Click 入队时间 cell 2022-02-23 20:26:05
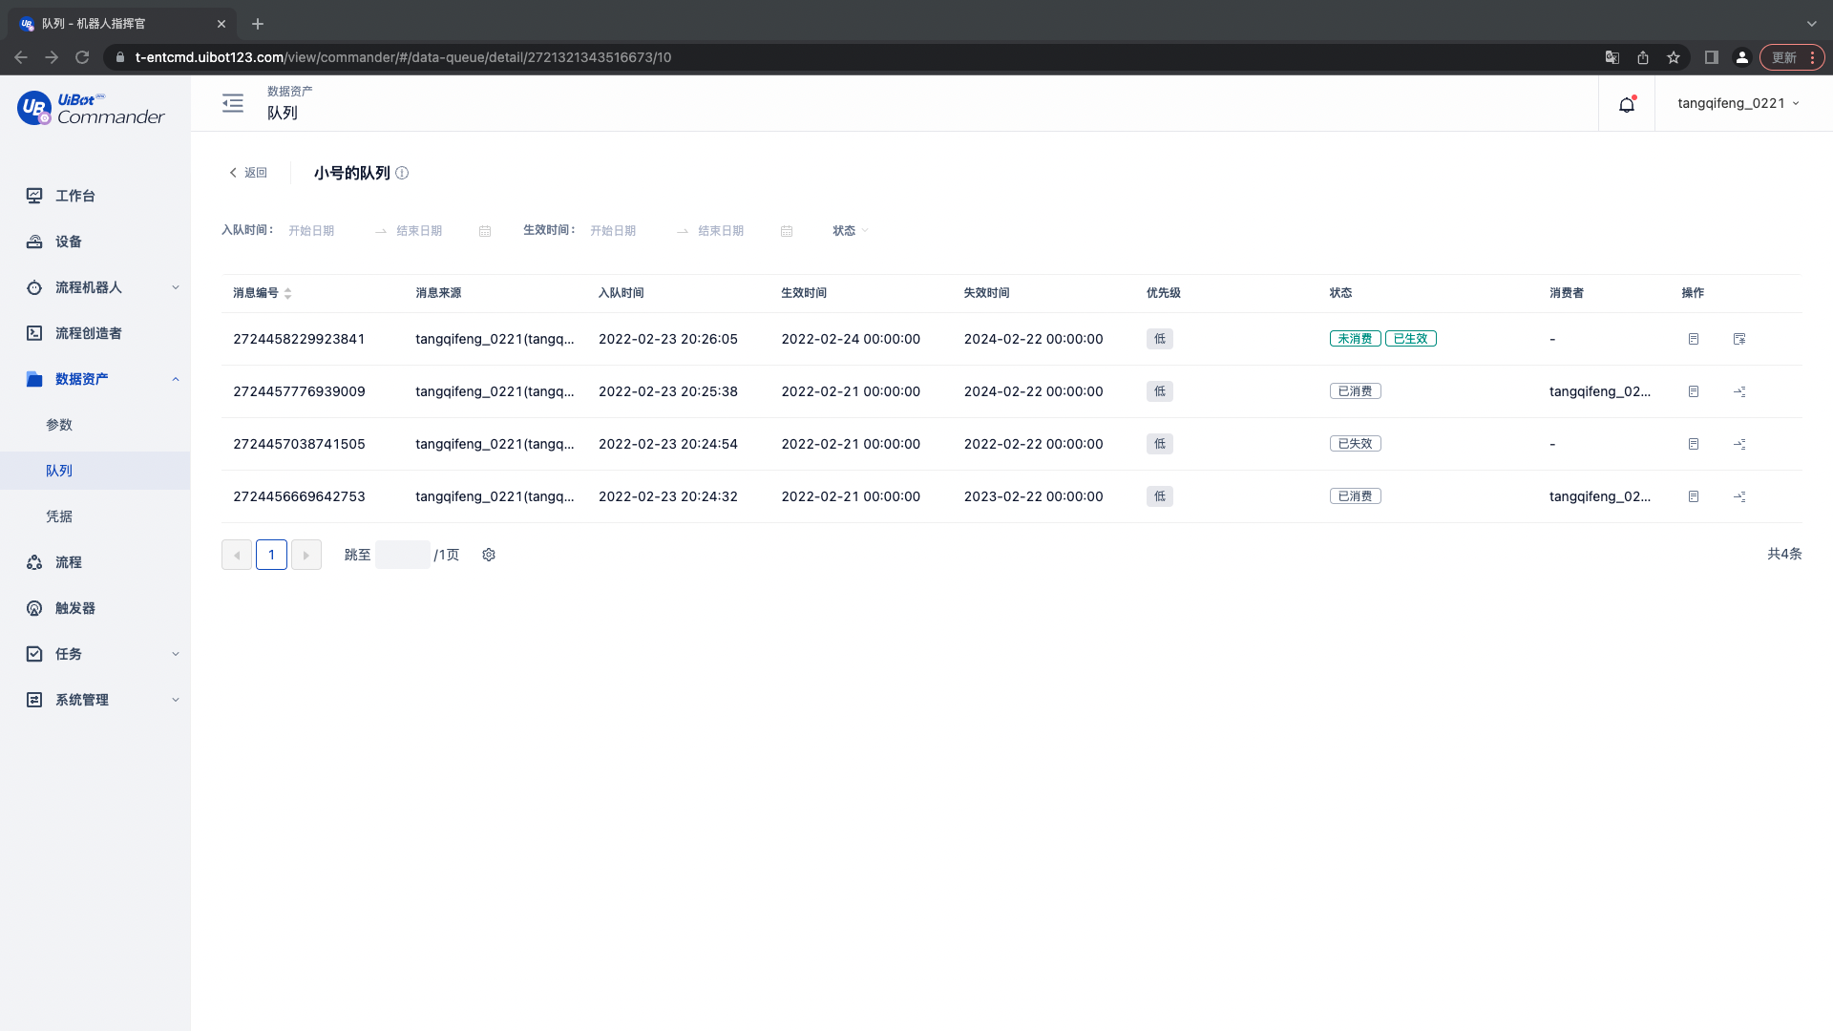1833x1031 pixels. tap(668, 339)
